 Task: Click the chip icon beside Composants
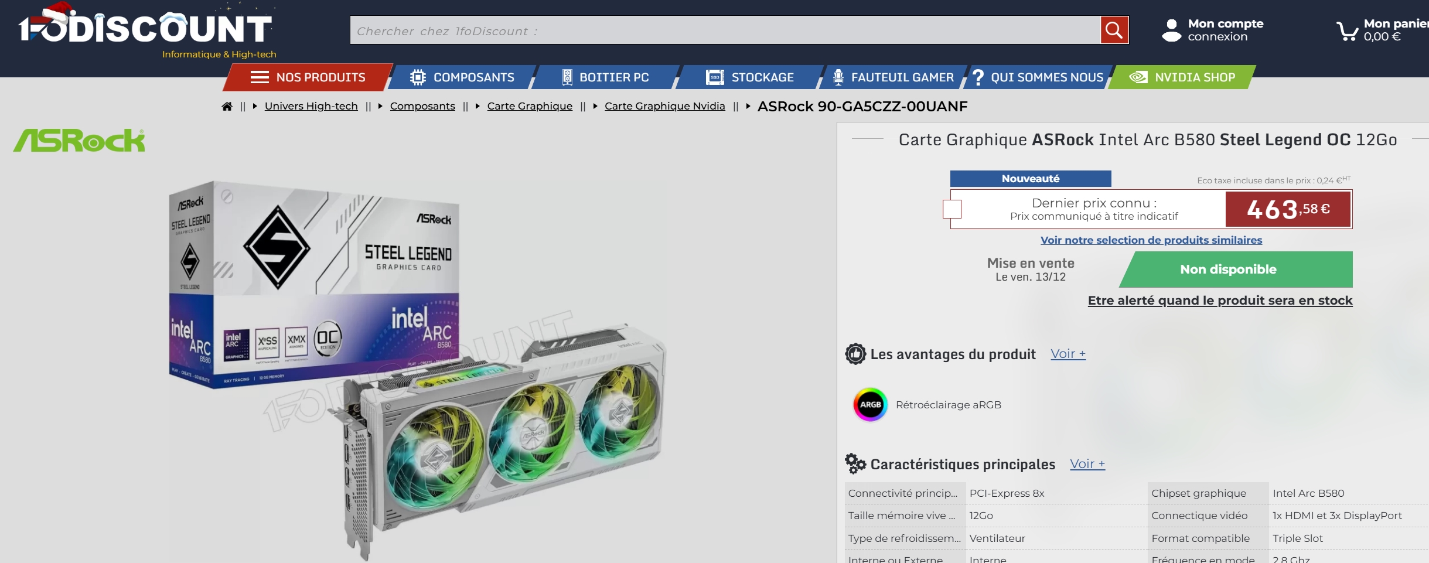click(418, 77)
